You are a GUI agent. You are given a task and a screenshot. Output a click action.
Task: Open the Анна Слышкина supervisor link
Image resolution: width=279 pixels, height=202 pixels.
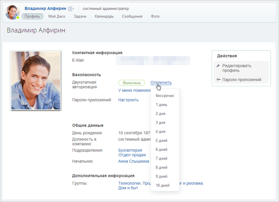tap(134, 161)
